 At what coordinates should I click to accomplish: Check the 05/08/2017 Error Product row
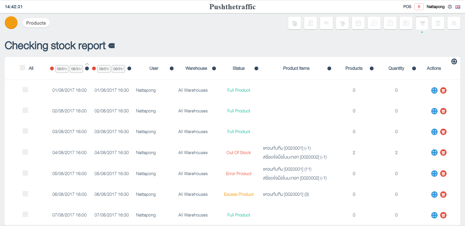[x=25, y=173]
